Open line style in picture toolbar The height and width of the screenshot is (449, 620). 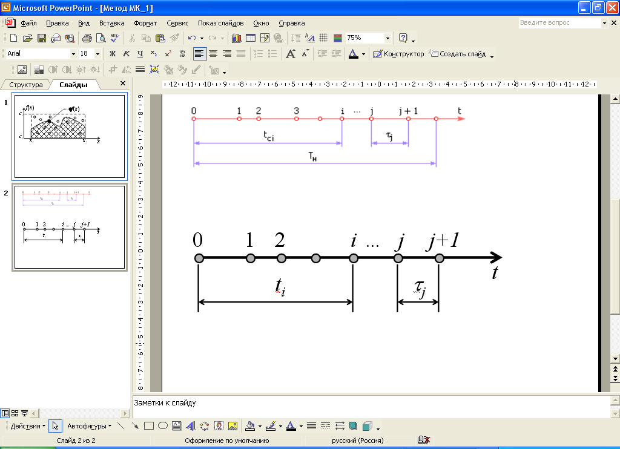click(140, 70)
